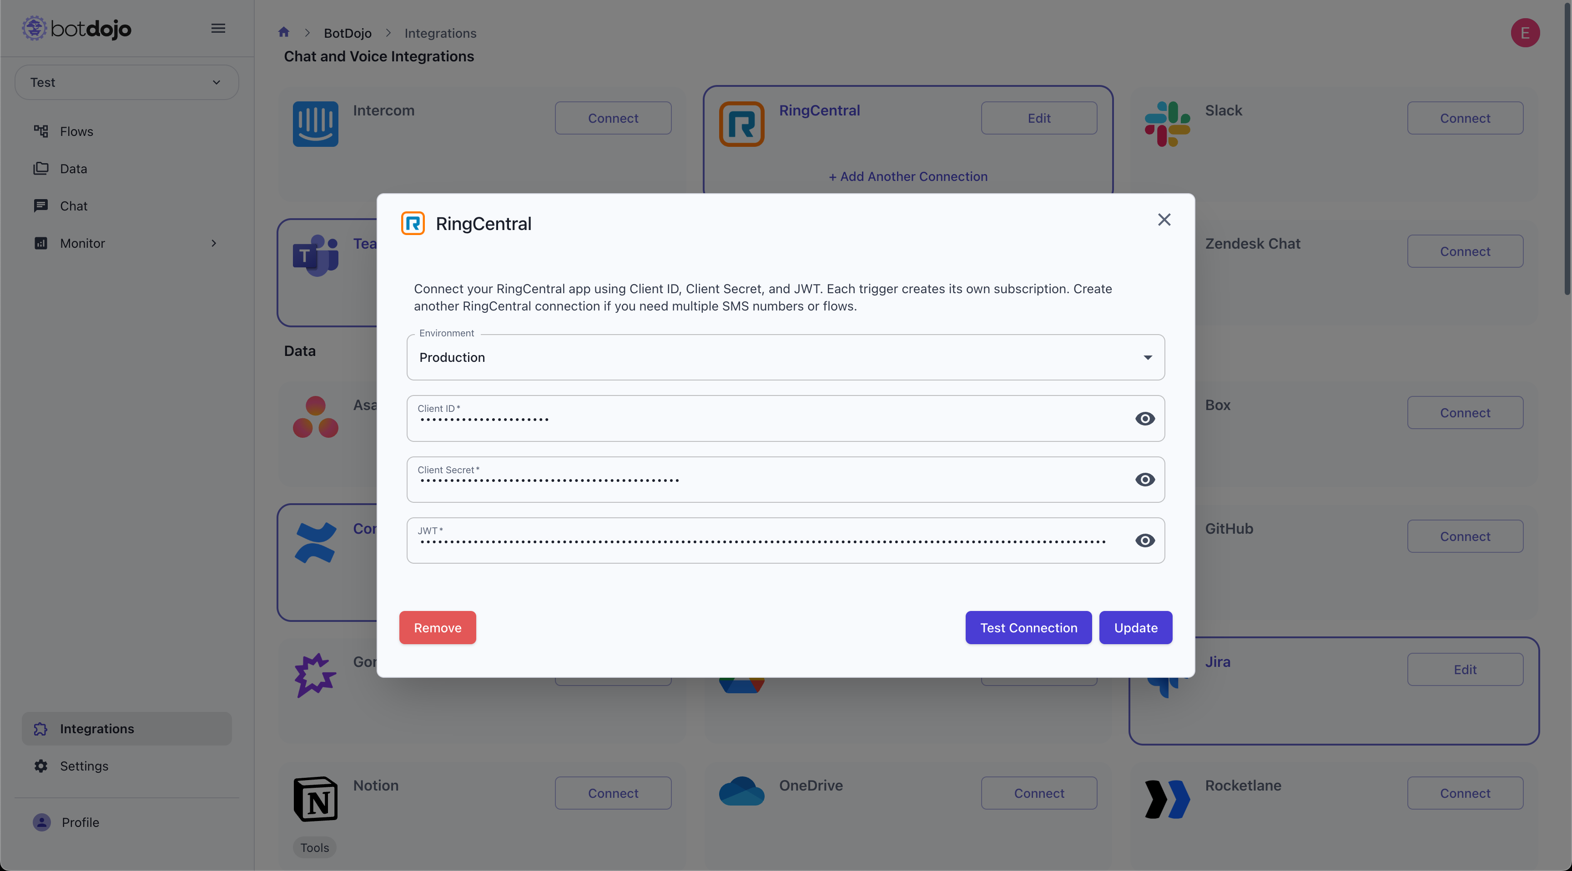Image resolution: width=1572 pixels, height=871 pixels.
Task: Click the Intercom logo icon
Action: (x=316, y=124)
